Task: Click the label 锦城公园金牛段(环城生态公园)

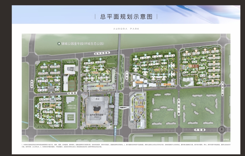Action: [x=83, y=44]
